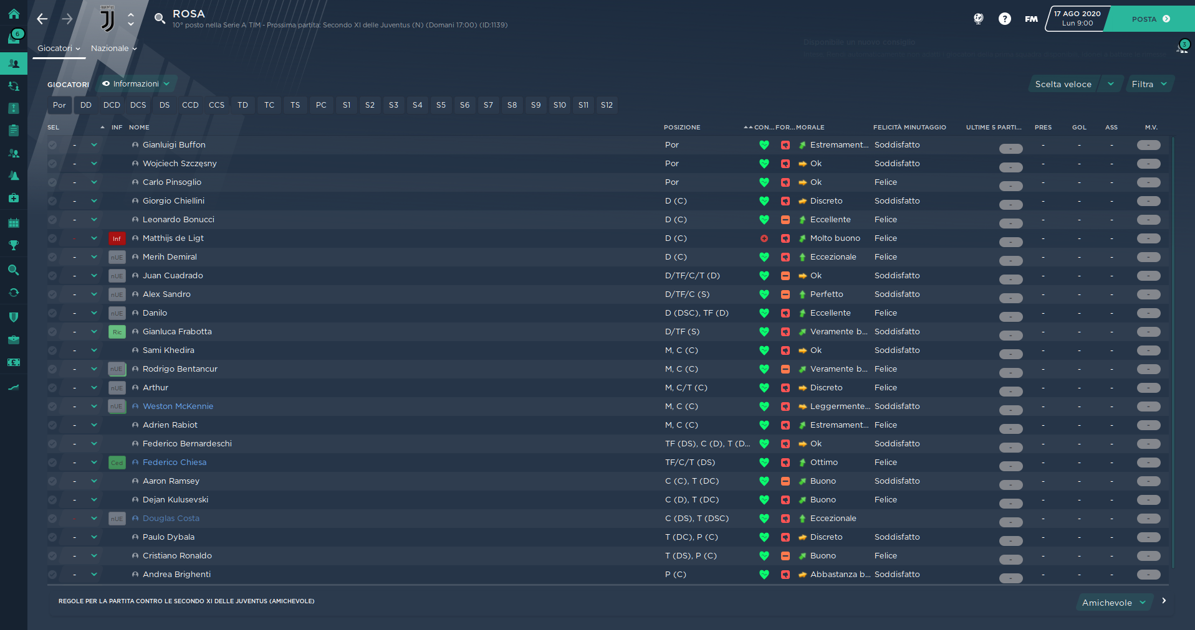The image size is (1195, 630).
Task: Toggle selection circle for Leonardo Bonucci
Action: coord(52,220)
